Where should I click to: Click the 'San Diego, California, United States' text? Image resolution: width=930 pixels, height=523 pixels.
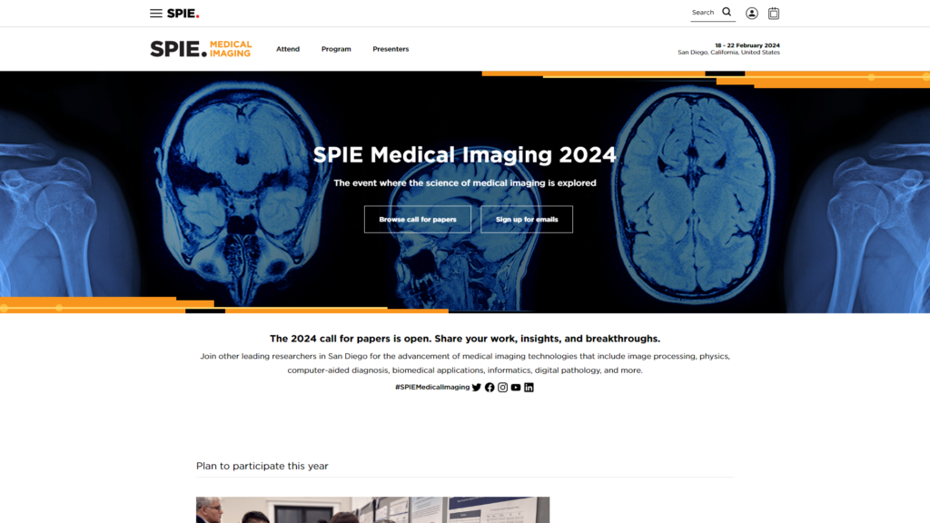(729, 53)
